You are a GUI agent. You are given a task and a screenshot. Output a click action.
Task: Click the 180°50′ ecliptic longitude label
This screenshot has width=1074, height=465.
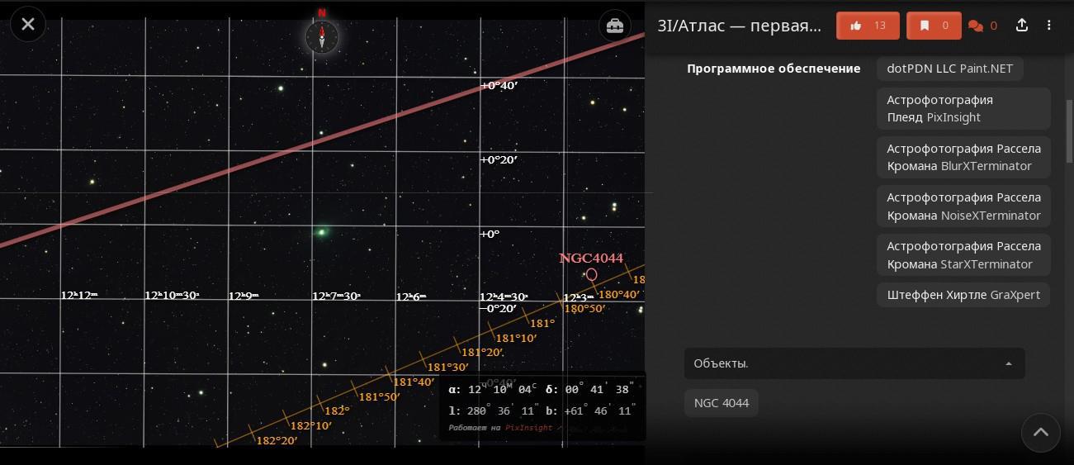tap(584, 309)
